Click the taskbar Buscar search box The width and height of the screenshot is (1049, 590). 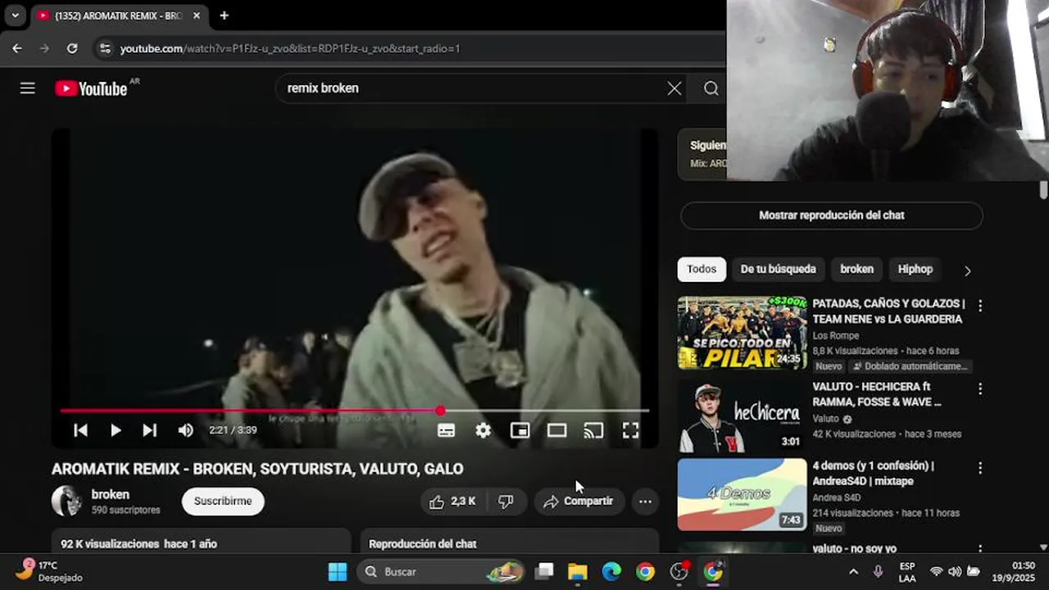(x=443, y=572)
